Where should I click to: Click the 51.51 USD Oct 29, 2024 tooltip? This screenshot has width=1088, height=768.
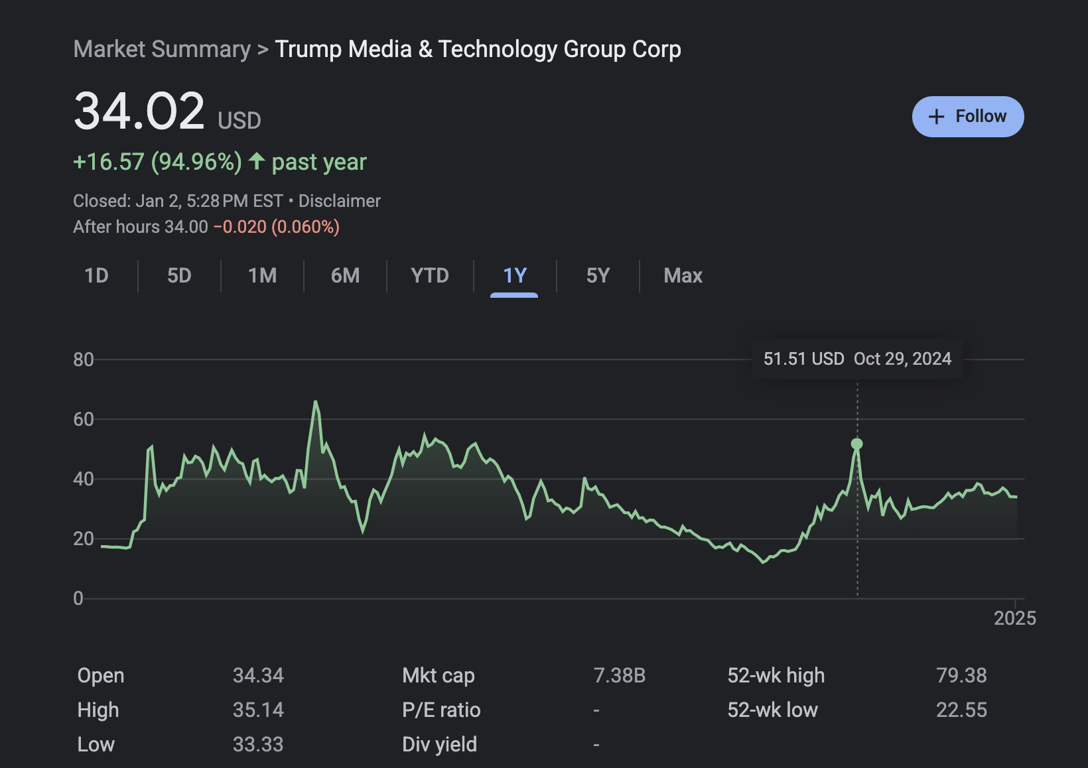click(857, 359)
